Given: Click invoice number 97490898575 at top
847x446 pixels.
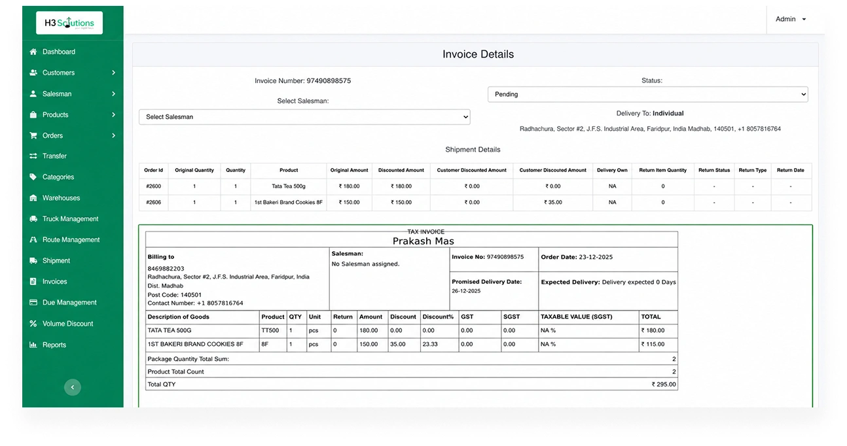Looking at the screenshot, I should [329, 81].
